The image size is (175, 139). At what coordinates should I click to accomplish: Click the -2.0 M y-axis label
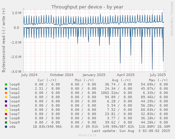[x=16, y=57]
